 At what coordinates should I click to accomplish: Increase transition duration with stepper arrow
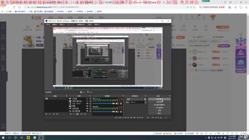[x=146, y=102]
